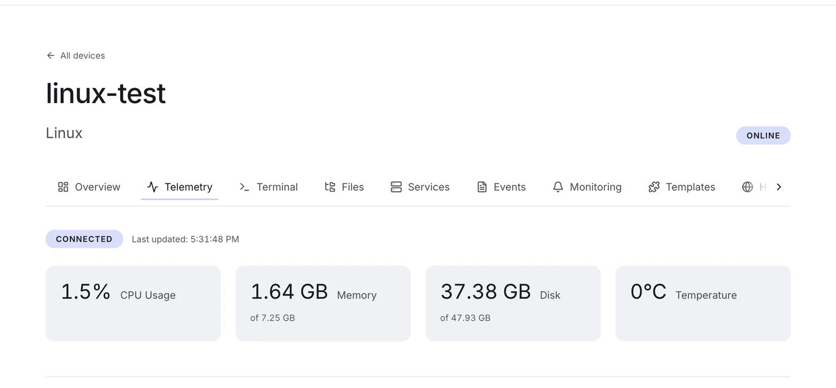
Task: Click the 37.38 GB disk value
Action: [485, 291]
